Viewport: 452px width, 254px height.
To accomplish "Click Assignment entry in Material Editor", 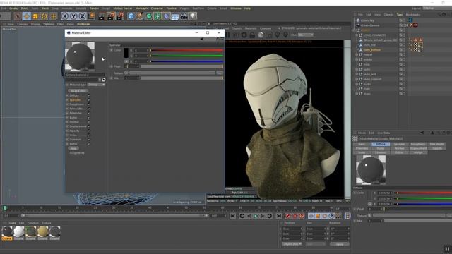I will coord(77,153).
